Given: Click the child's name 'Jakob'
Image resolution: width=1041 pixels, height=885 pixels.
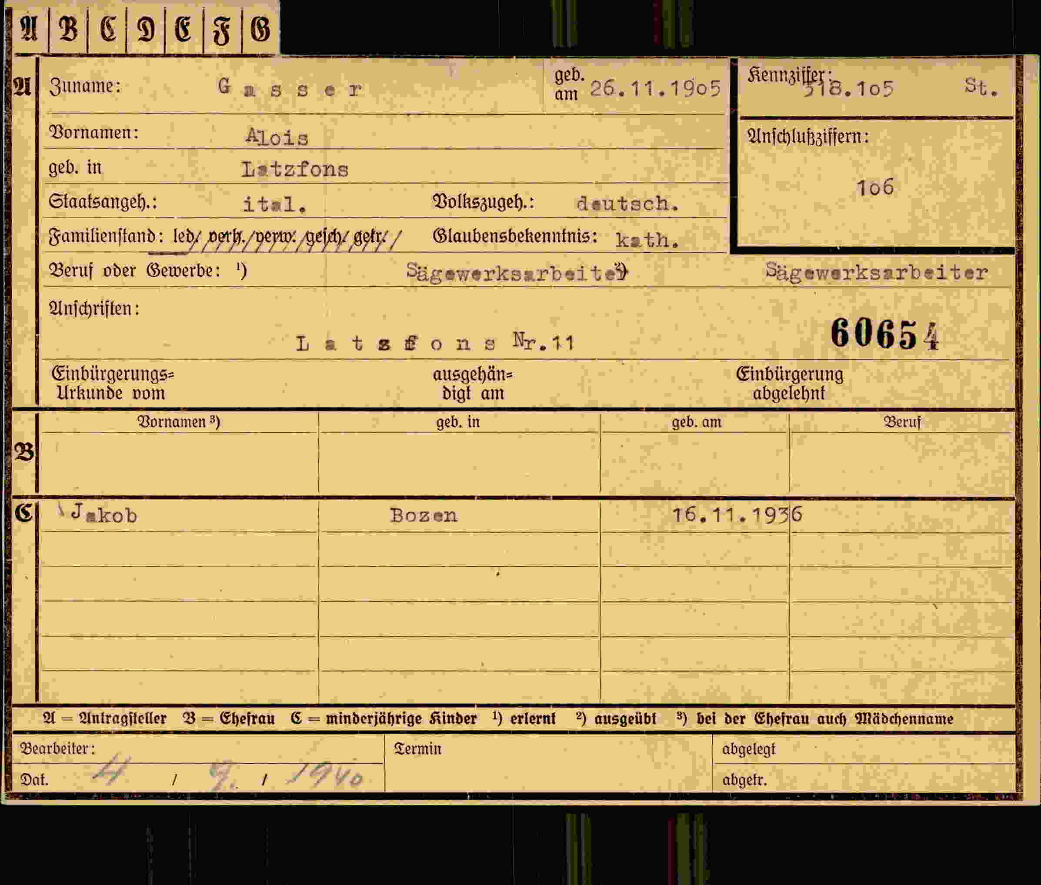Looking at the screenshot, I should coord(104,514).
